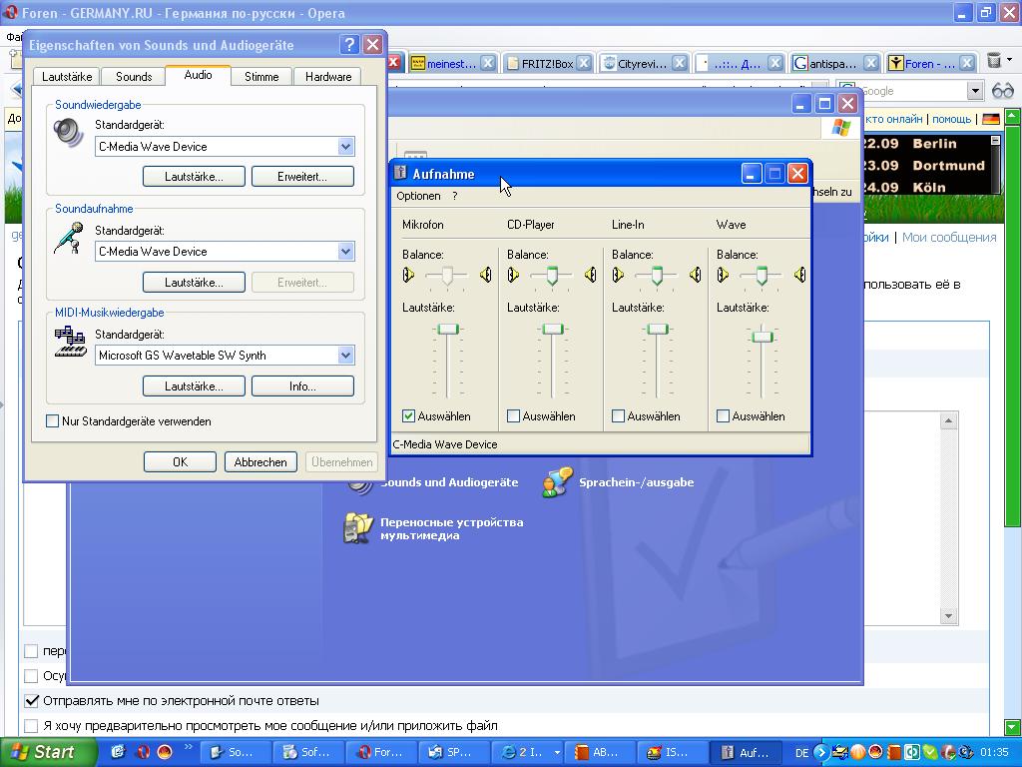Click the German flag icon on the webpage
Screen dimensions: 1022x767
tap(991, 120)
